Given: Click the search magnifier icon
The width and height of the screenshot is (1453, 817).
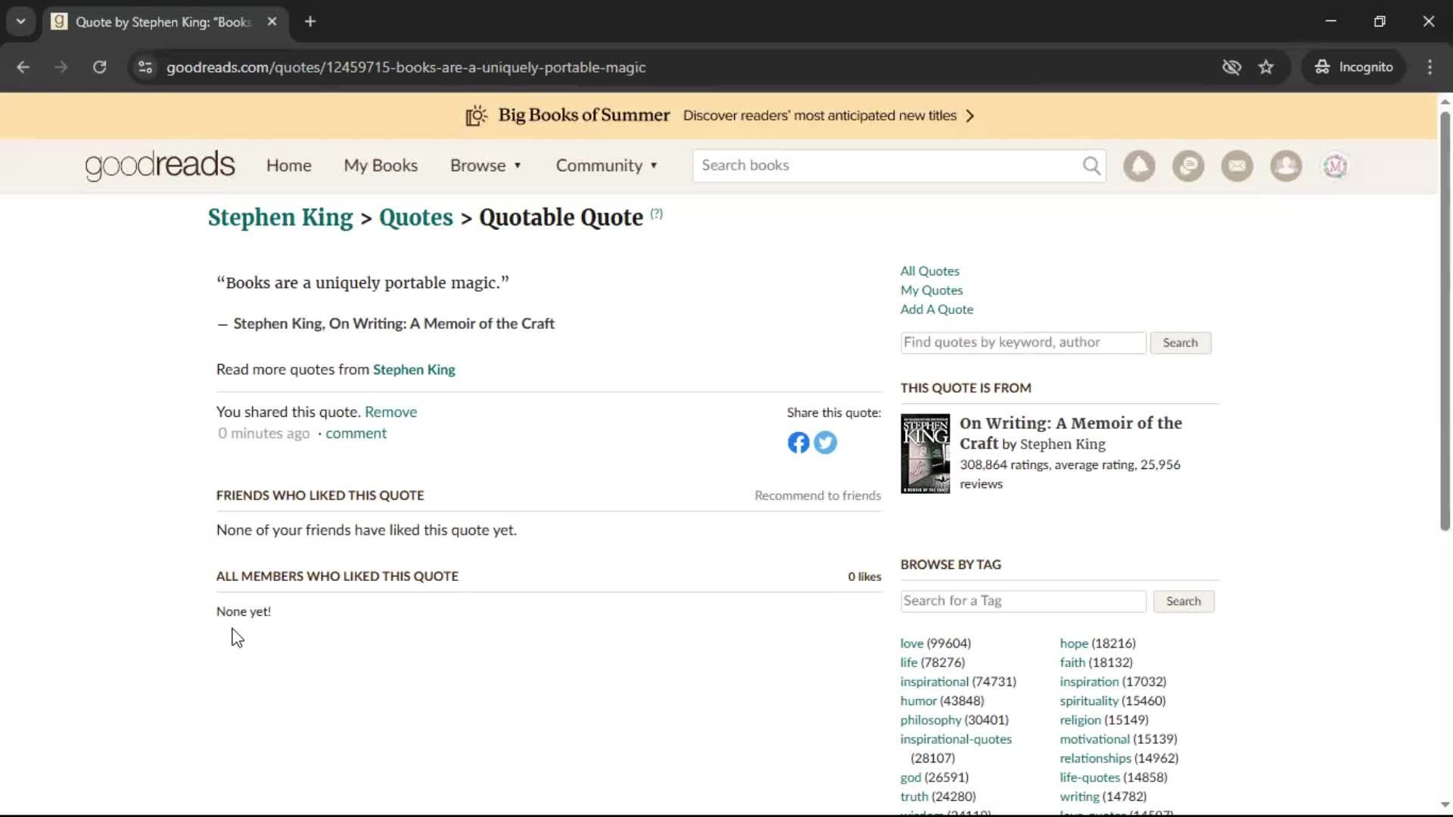Looking at the screenshot, I should pos(1091,166).
